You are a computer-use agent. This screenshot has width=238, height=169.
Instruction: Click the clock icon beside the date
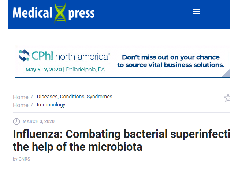tap(16, 121)
